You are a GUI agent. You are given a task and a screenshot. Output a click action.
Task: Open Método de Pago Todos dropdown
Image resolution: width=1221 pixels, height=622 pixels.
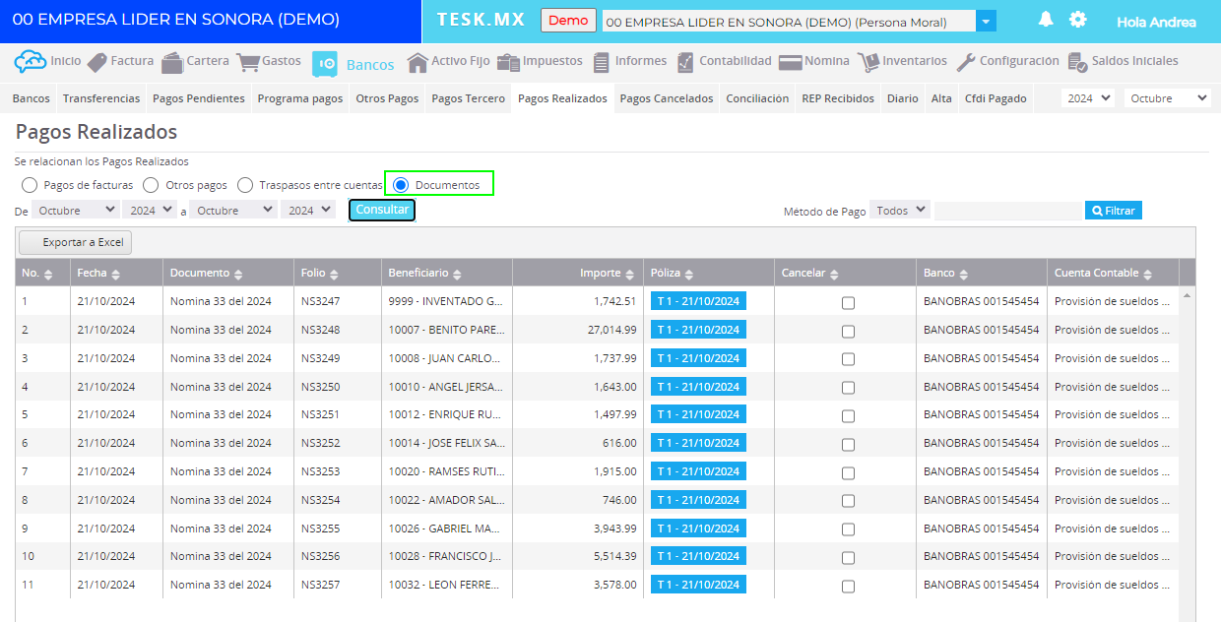[900, 210]
